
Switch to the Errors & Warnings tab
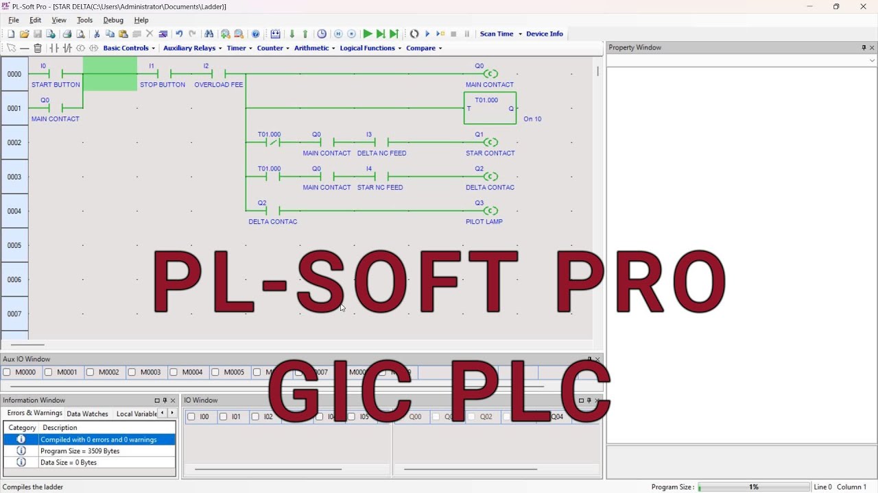[x=34, y=413]
